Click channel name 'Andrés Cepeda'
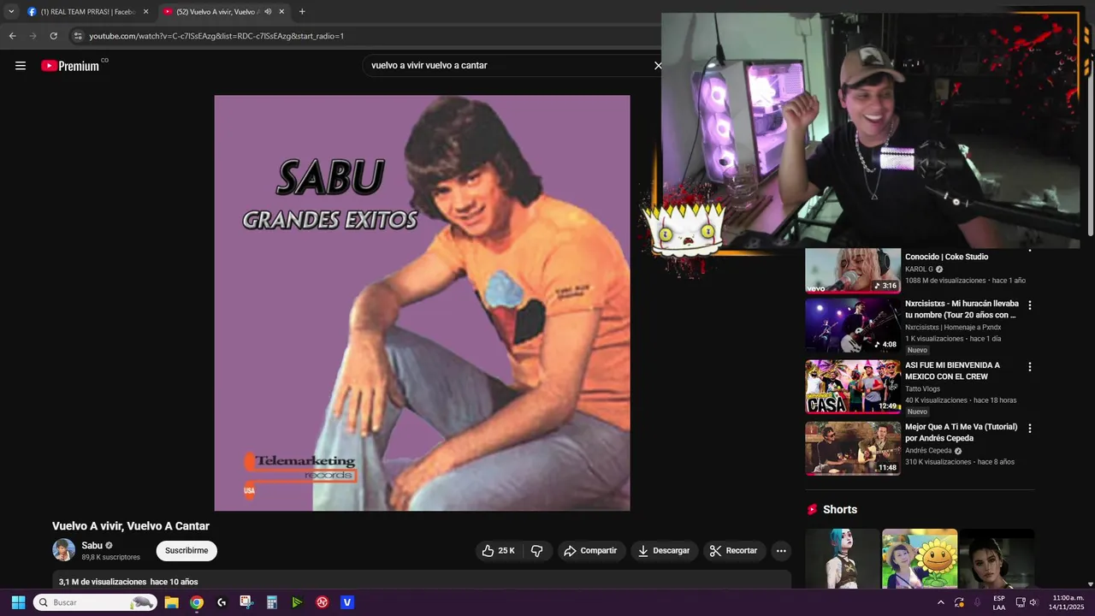This screenshot has height=616, width=1095. pyautogui.click(x=928, y=450)
